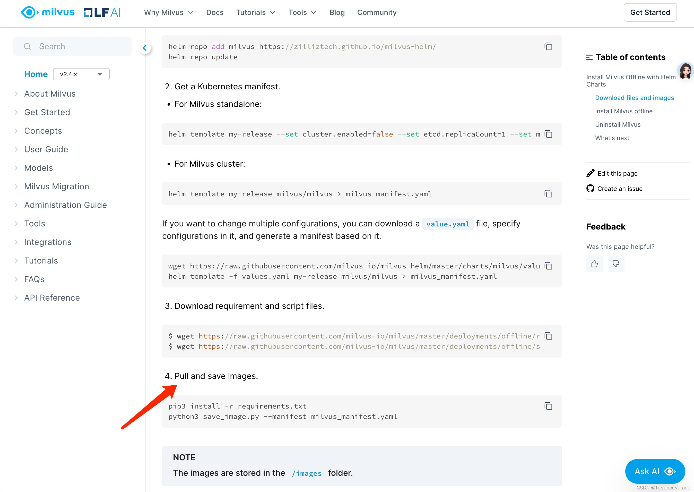The height and width of the screenshot is (492, 694).
Task: Open the v2.4.x version dropdown
Action: pyautogui.click(x=81, y=74)
